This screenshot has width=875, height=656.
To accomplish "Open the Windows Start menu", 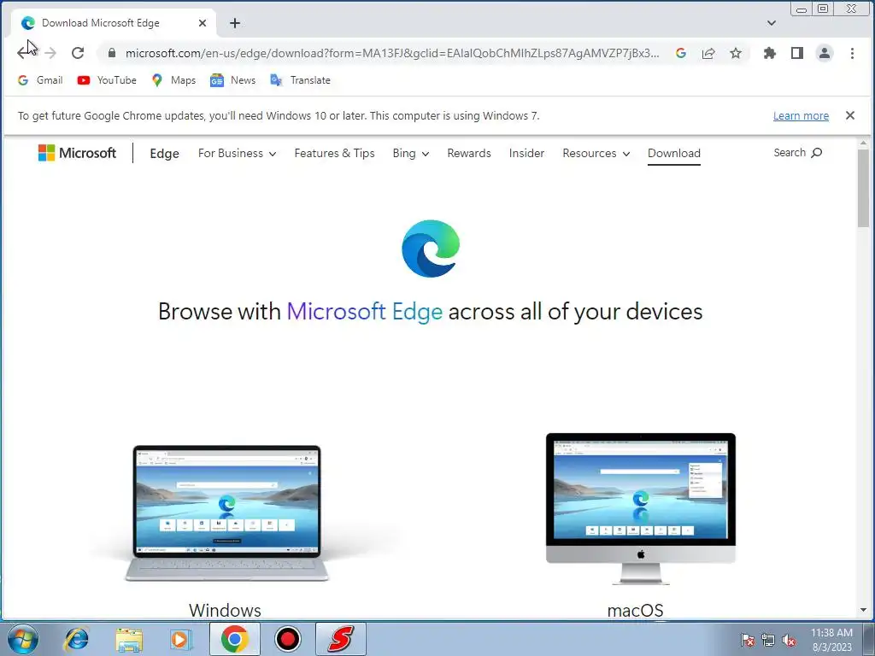I will pyautogui.click(x=23, y=639).
